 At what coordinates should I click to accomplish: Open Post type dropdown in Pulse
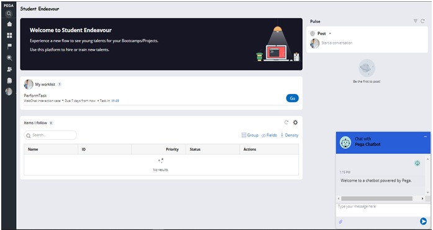[330, 33]
